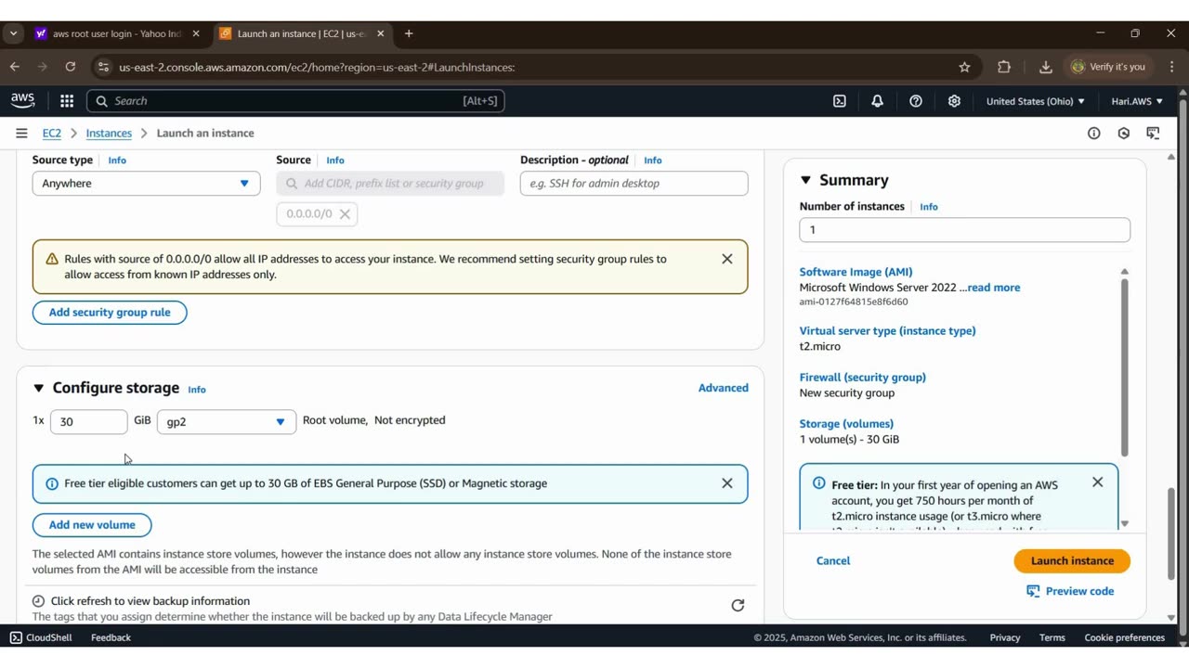Open browser downloads icon

[1045, 67]
